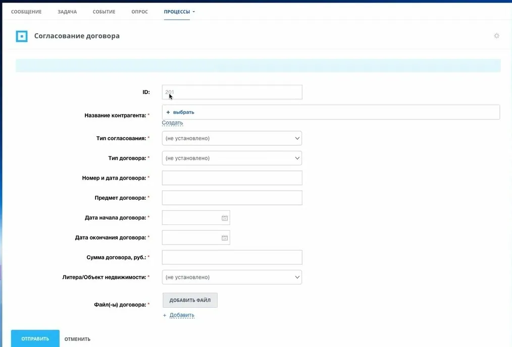Switch to the Событие tab

pos(104,12)
